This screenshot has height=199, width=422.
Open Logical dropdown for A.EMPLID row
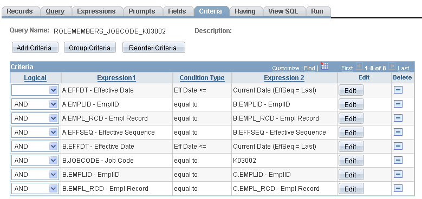tap(35, 104)
